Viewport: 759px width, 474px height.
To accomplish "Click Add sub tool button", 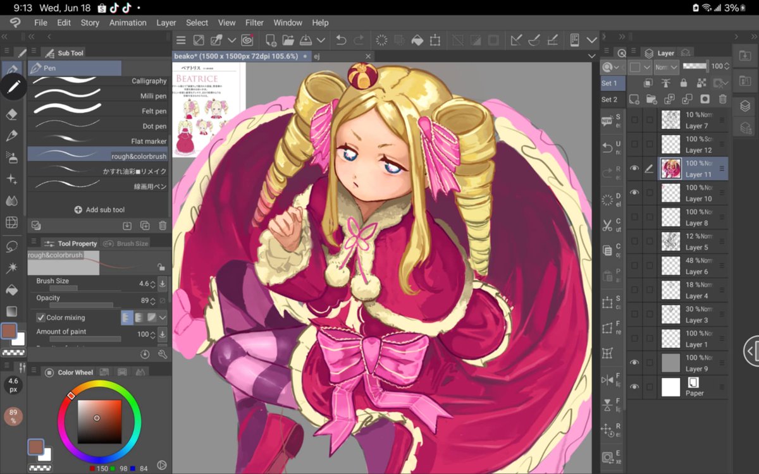I will coord(99,209).
